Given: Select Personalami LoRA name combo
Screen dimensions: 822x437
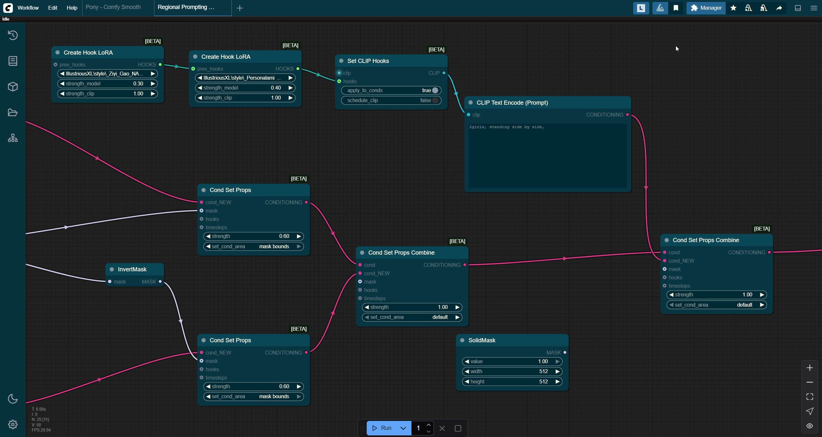Looking at the screenshot, I should point(245,78).
